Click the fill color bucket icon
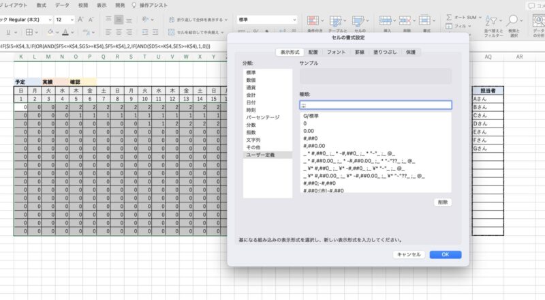Viewport: 545px width, 300px height. [x=50, y=32]
